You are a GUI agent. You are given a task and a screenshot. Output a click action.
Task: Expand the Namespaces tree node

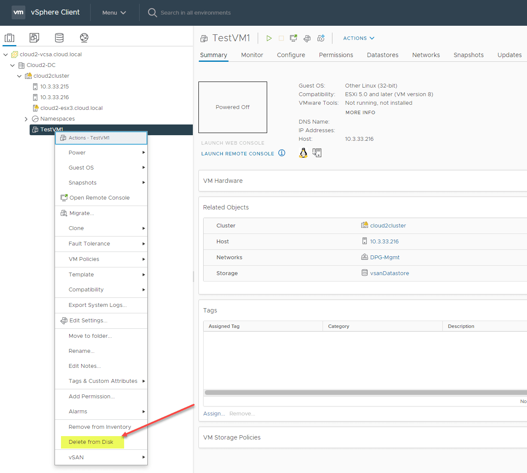pos(26,118)
